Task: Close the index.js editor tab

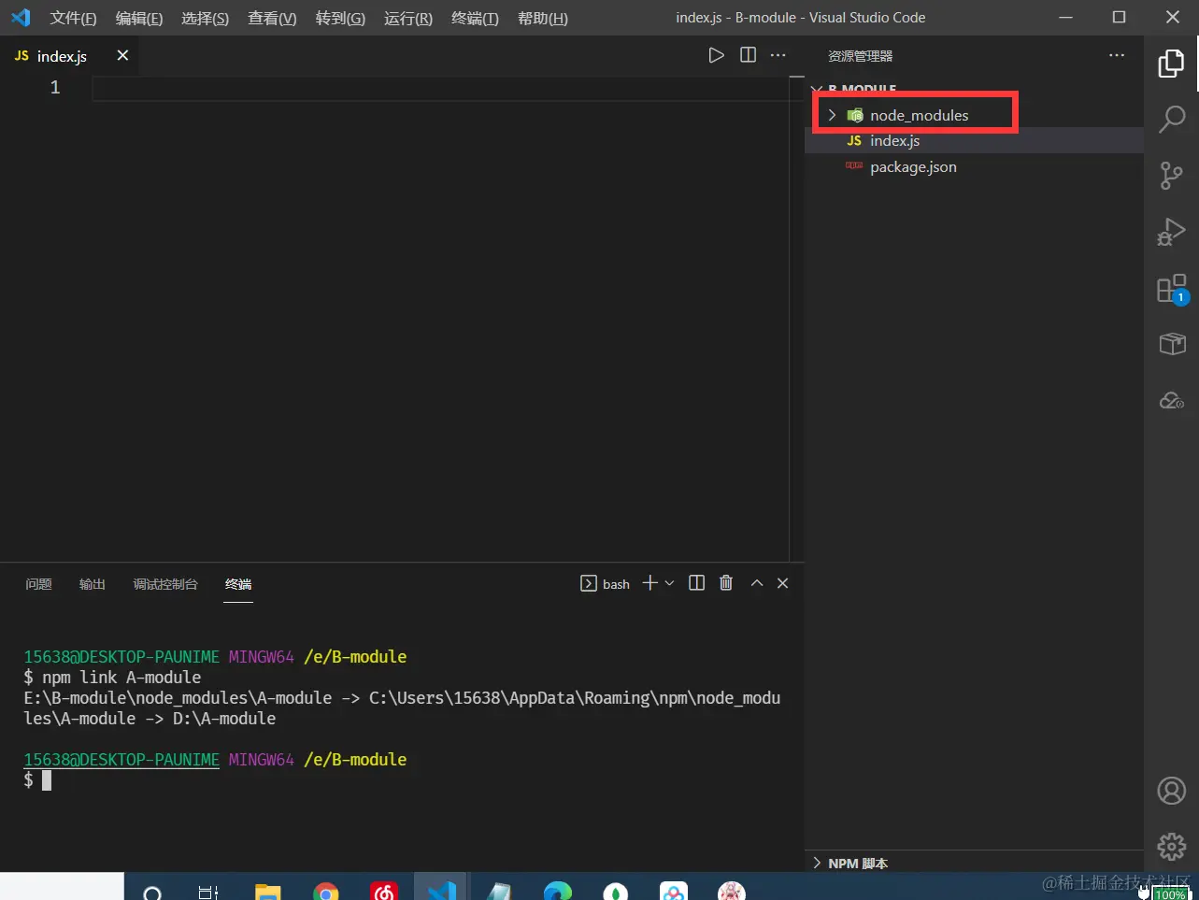Action: coord(122,55)
